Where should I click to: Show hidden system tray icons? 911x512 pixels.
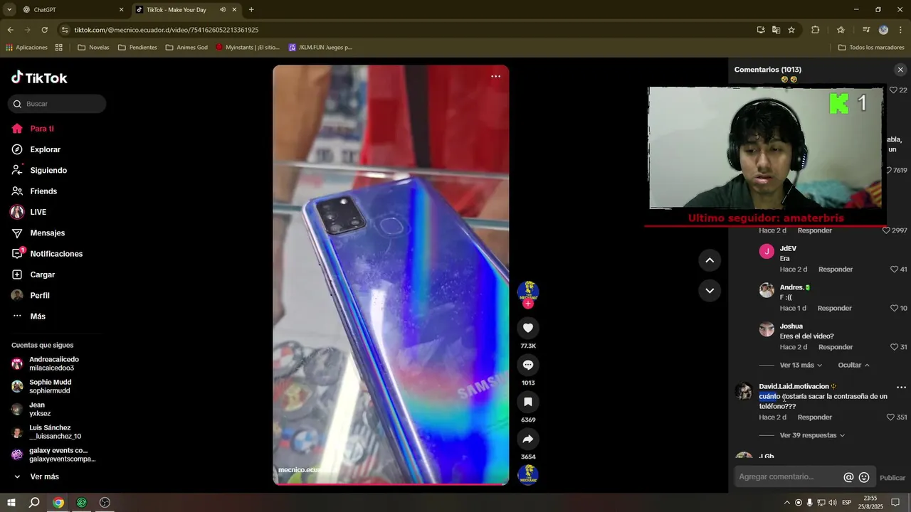pos(786,503)
